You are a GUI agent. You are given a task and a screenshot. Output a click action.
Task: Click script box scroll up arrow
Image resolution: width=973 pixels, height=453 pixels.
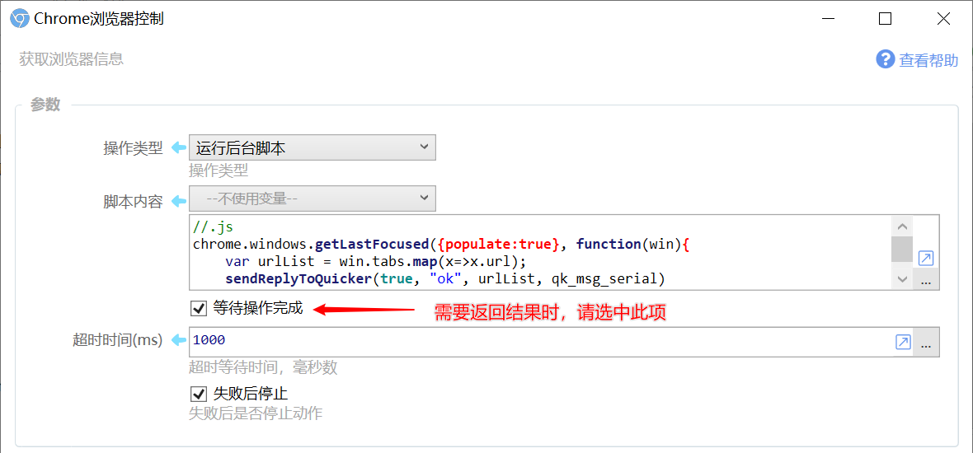pos(902,226)
